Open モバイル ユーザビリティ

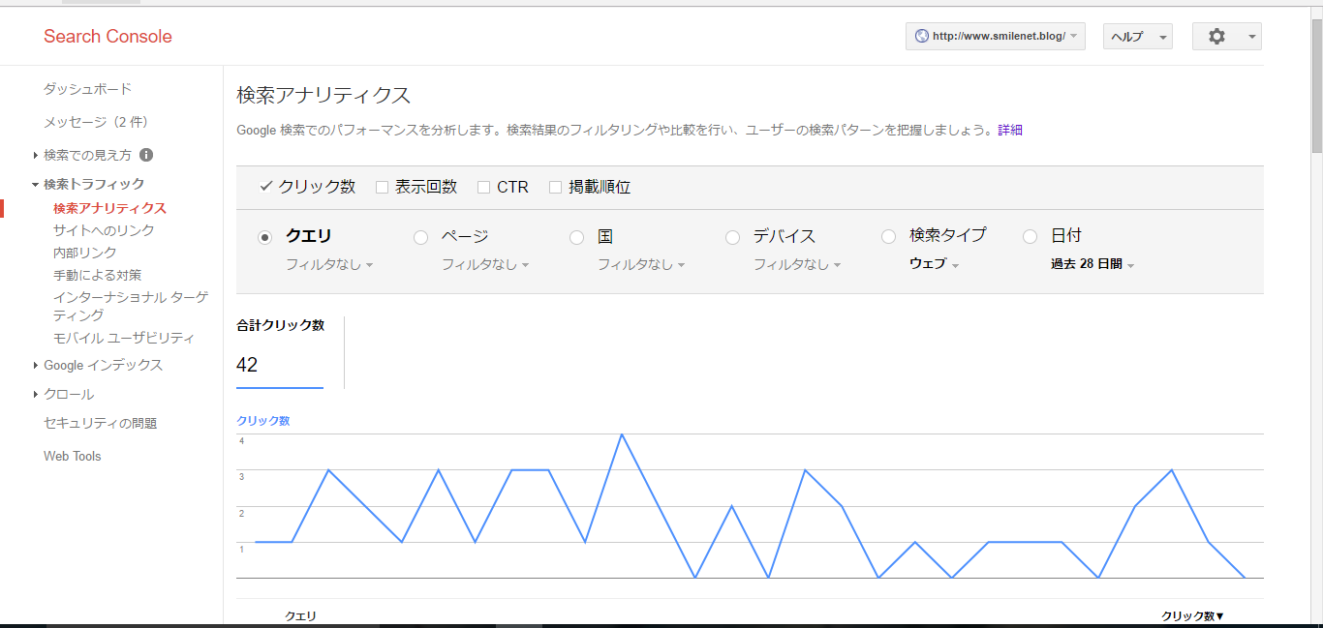click(124, 338)
